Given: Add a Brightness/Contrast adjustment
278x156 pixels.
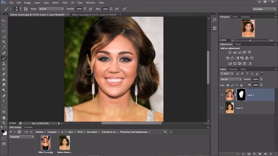Looking at the screenshot, I should click(230, 52).
